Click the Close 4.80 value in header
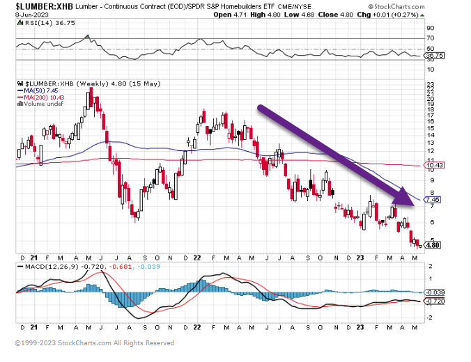 point(336,15)
